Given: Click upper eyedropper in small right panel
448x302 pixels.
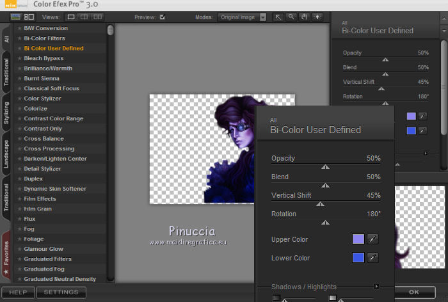Looking at the screenshot, I should point(422,116).
